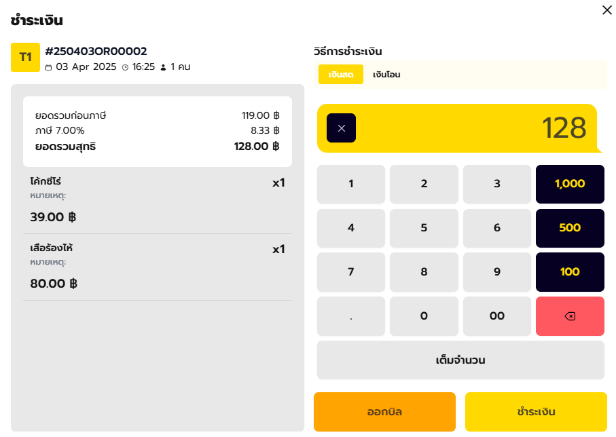Image resolution: width=616 pixels, height=437 pixels.
Task: Tap the number 3 key
Action: pyautogui.click(x=497, y=184)
